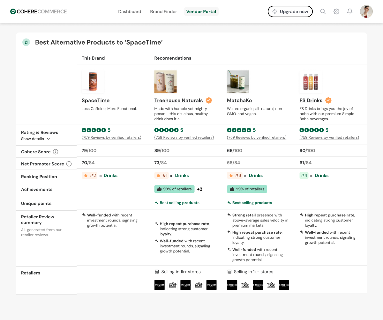
Task: Click the flame #1 ranking badge
Action: click(162, 175)
